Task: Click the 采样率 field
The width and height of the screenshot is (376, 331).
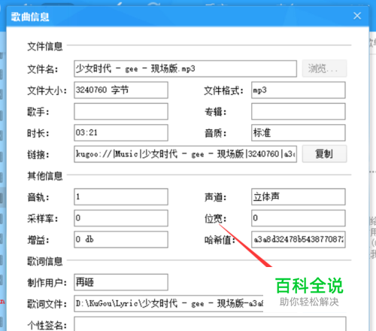Action: click(121, 218)
